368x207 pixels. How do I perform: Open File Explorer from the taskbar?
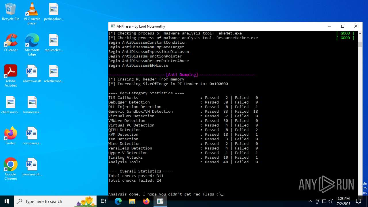click(x=132, y=201)
